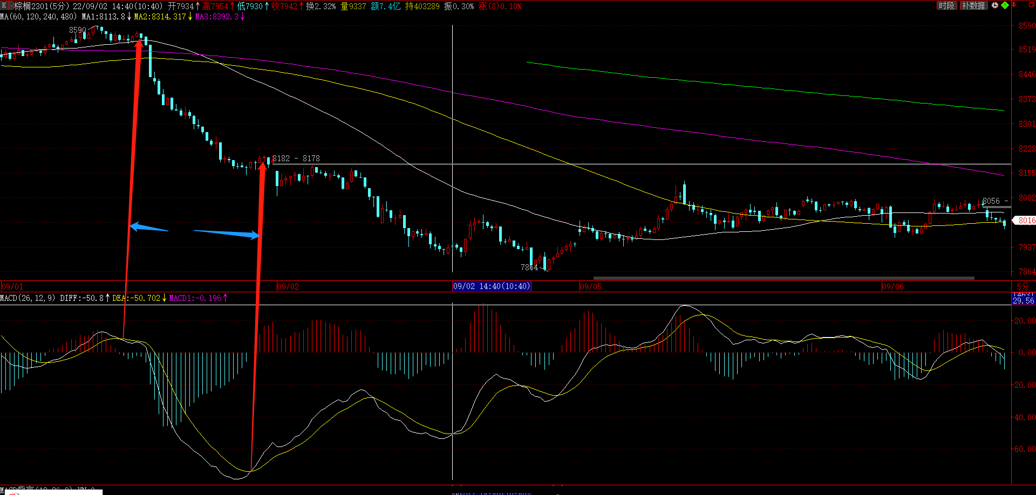Click the 8182 - 8178 price annotation
The image size is (1036, 495).
point(296,158)
